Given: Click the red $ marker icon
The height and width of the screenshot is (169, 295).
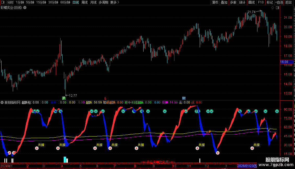Looking at the screenshot, I should (x=105, y=99).
